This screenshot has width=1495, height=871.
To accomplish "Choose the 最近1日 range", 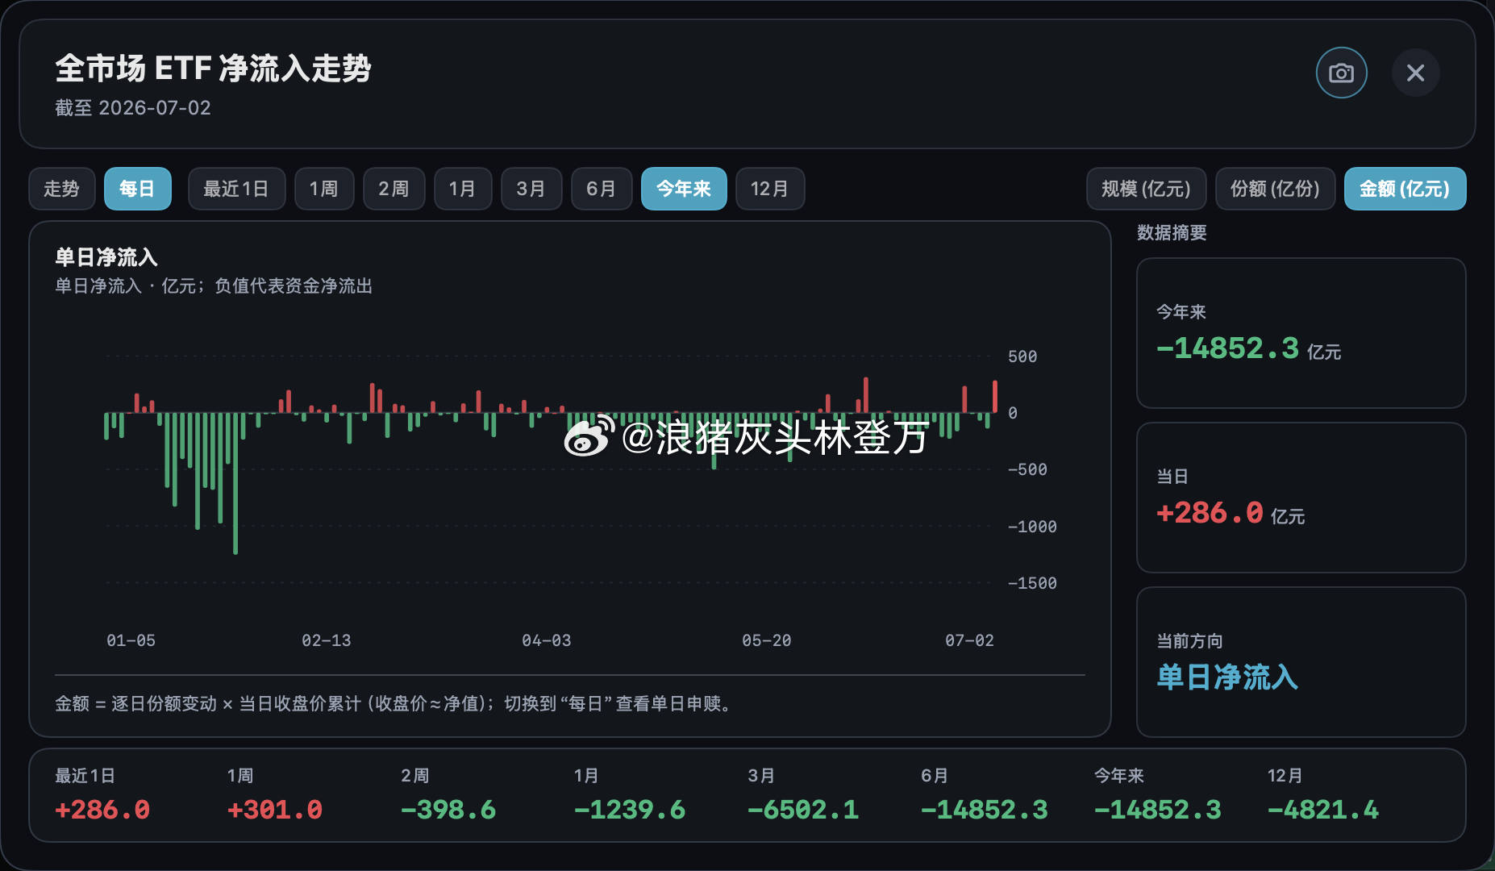I will [x=236, y=189].
